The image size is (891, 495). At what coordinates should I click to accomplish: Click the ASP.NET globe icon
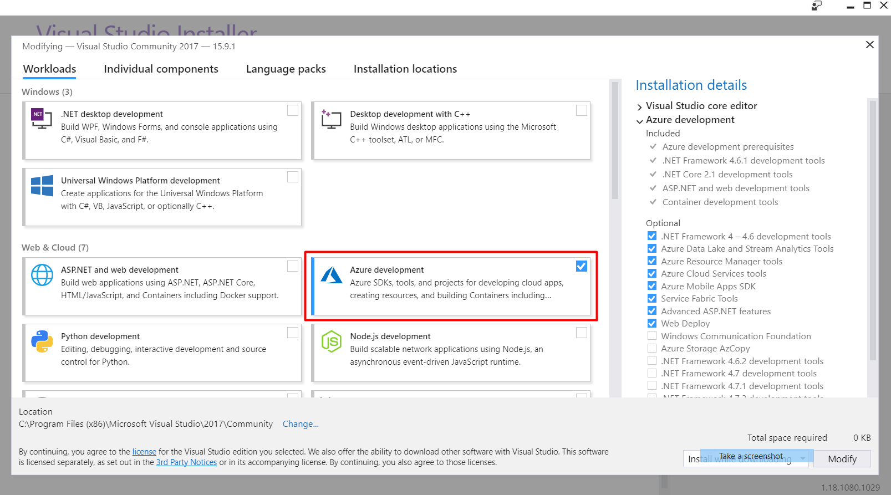click(x=42, y=275)
